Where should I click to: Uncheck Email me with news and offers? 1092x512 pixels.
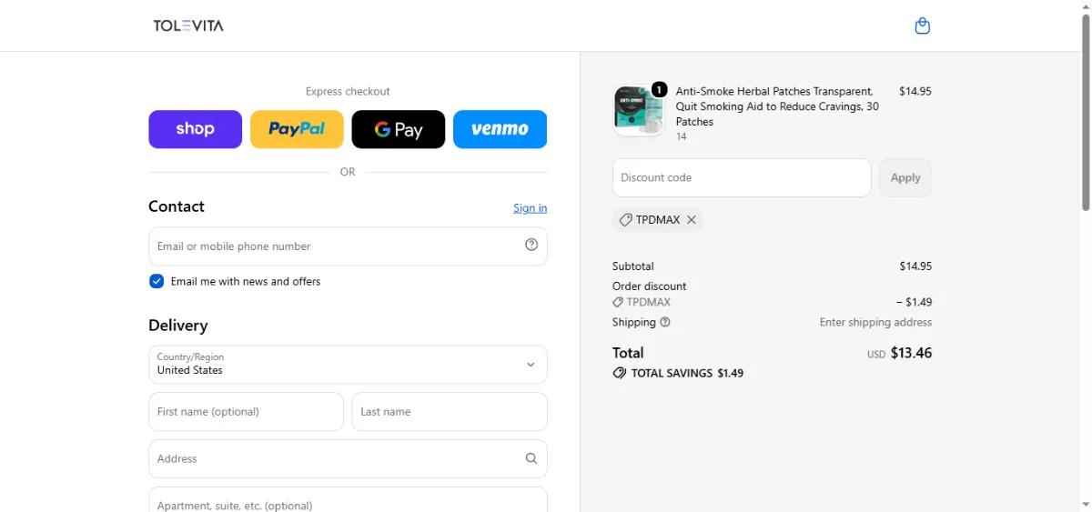pyautogui.click(x=157, y=281)
